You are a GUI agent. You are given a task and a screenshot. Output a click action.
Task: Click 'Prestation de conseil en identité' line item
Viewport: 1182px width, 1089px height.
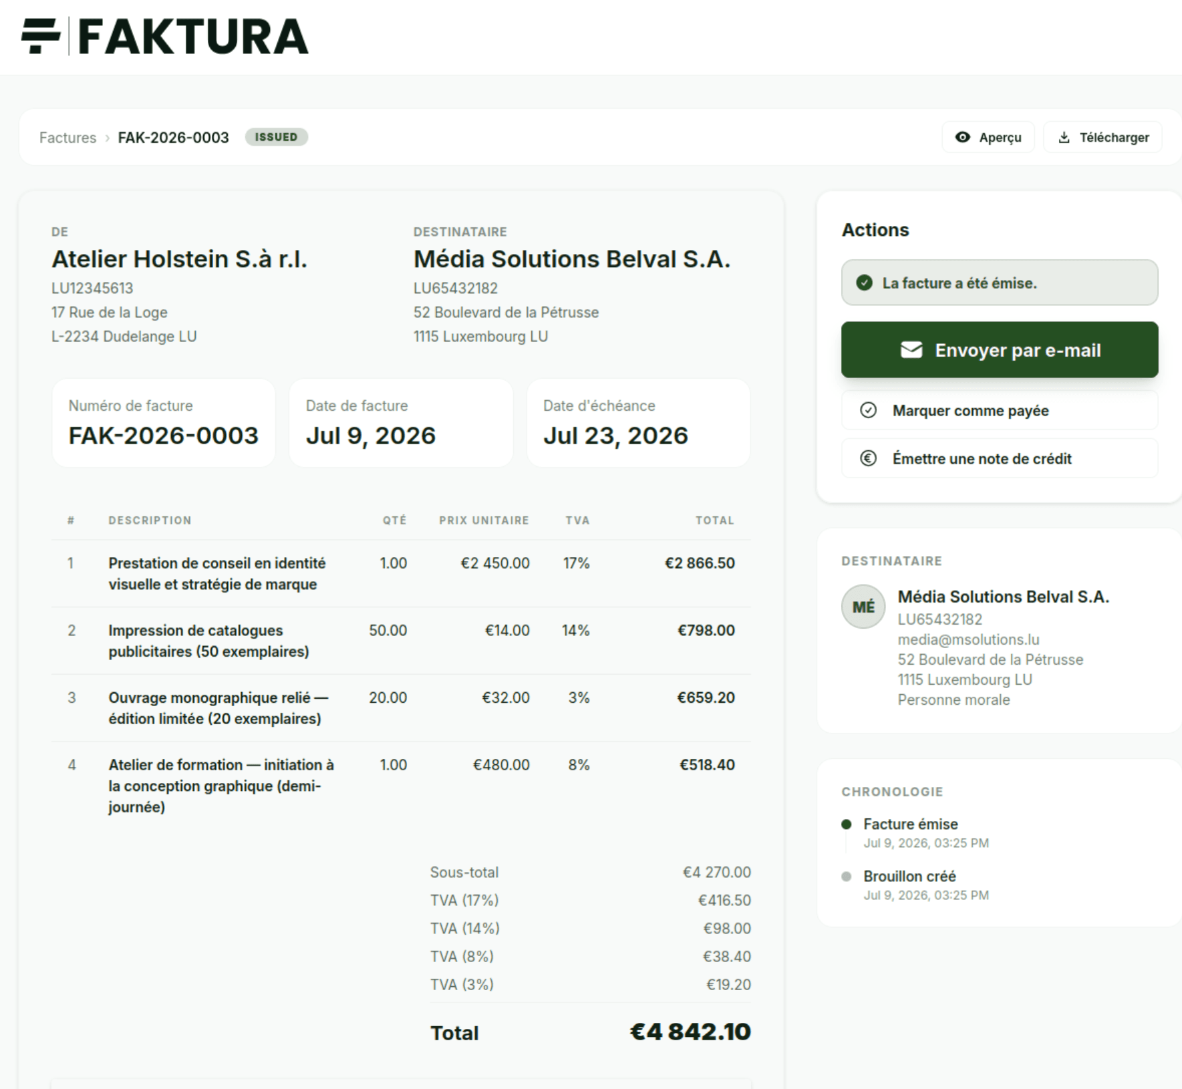(x=217, y=574)
